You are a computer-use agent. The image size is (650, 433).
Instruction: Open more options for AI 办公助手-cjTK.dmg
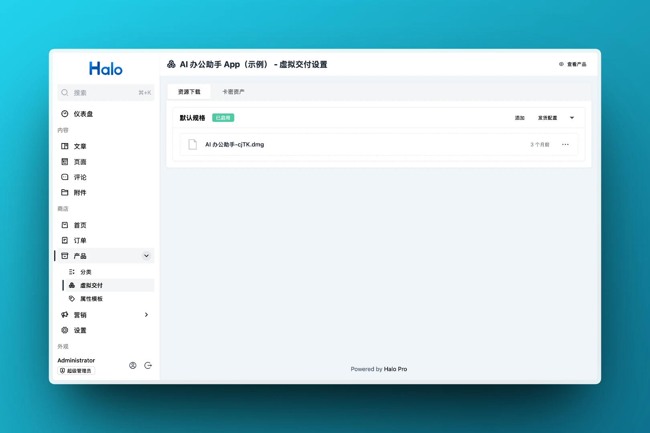click(565, 144)
